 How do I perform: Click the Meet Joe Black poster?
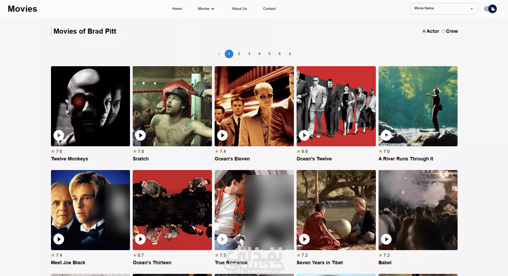[x=90, y=210]
